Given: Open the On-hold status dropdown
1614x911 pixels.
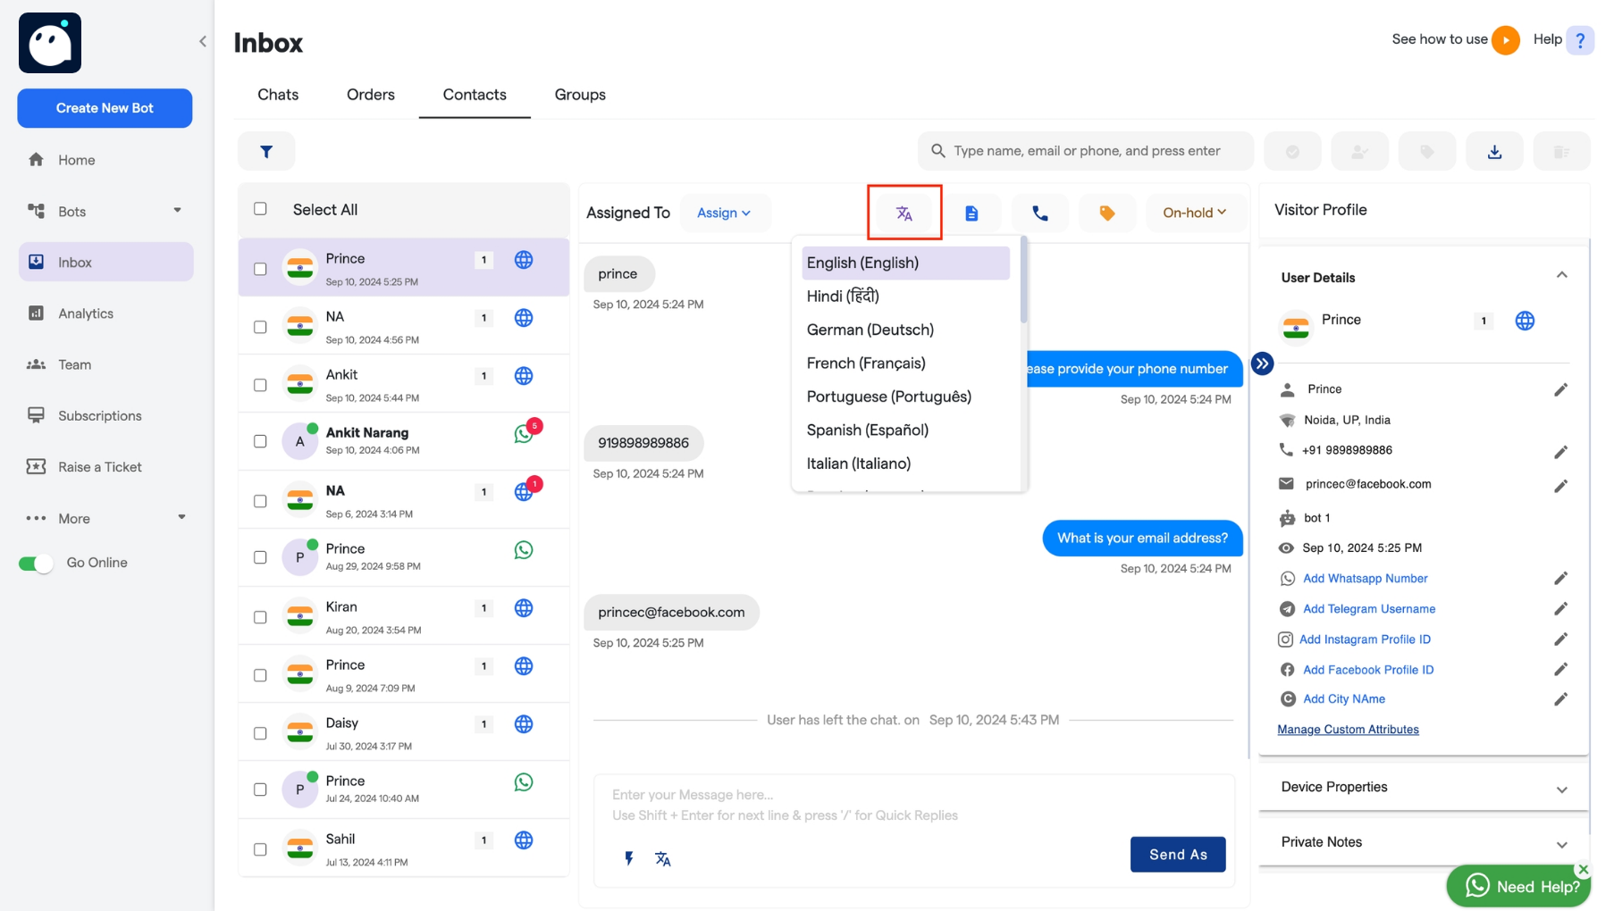Looking at the screenshot, I should point(1195,213).
